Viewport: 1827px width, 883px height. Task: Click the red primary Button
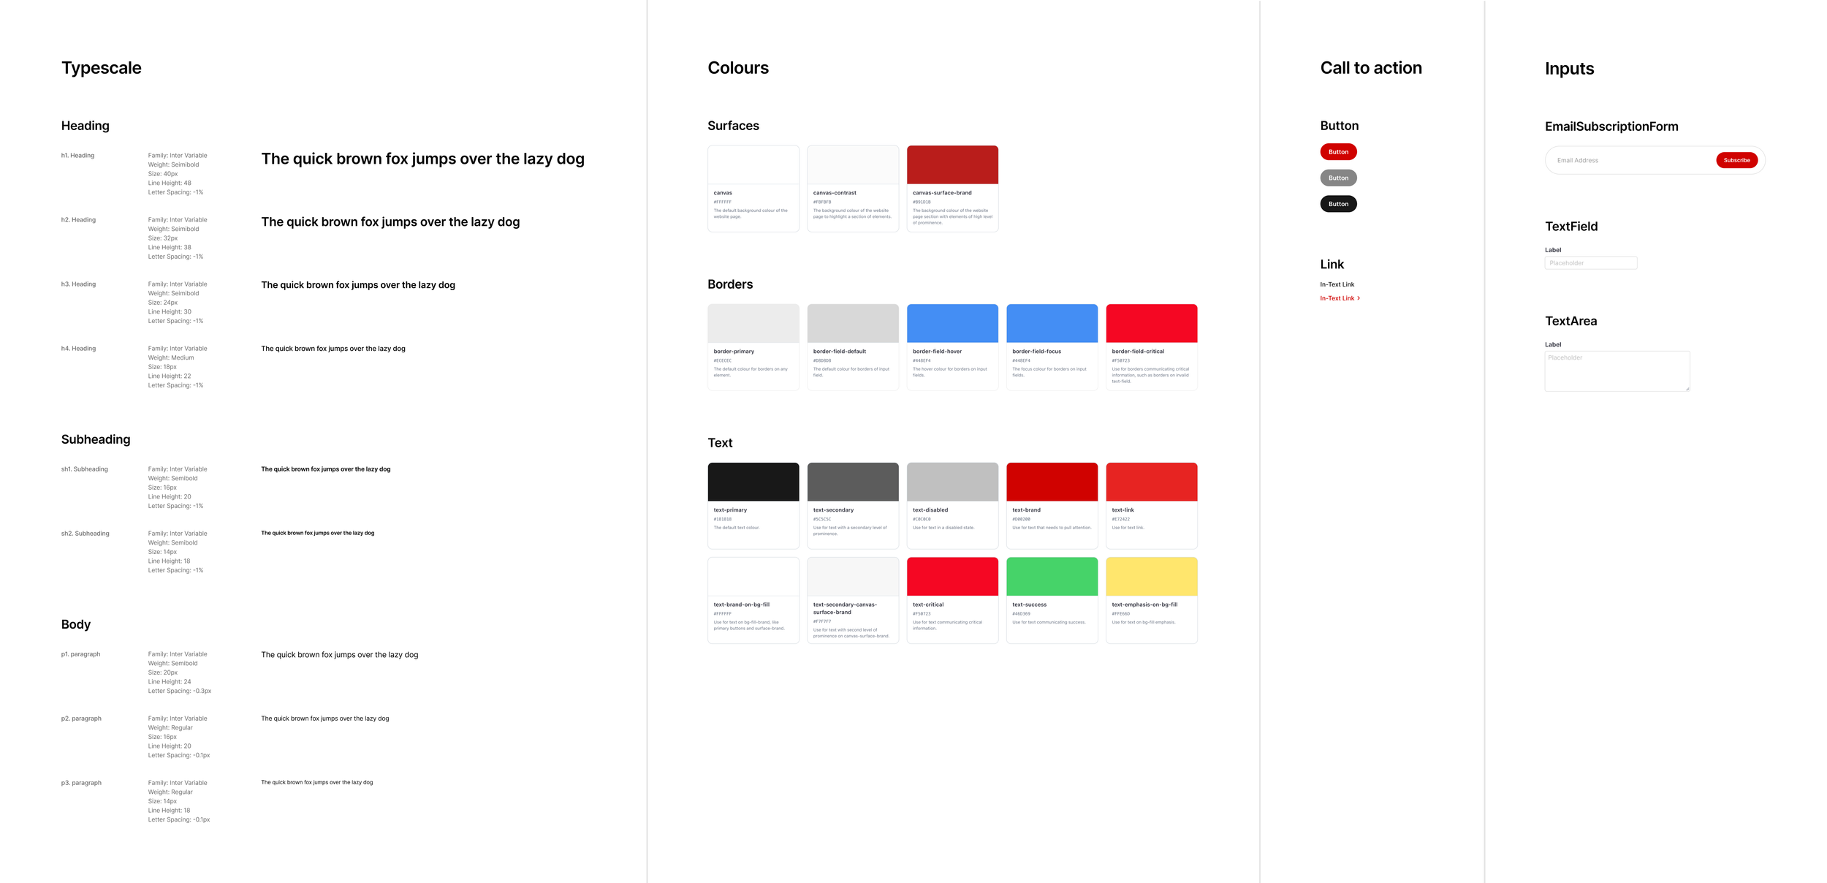coord(1338,152)
